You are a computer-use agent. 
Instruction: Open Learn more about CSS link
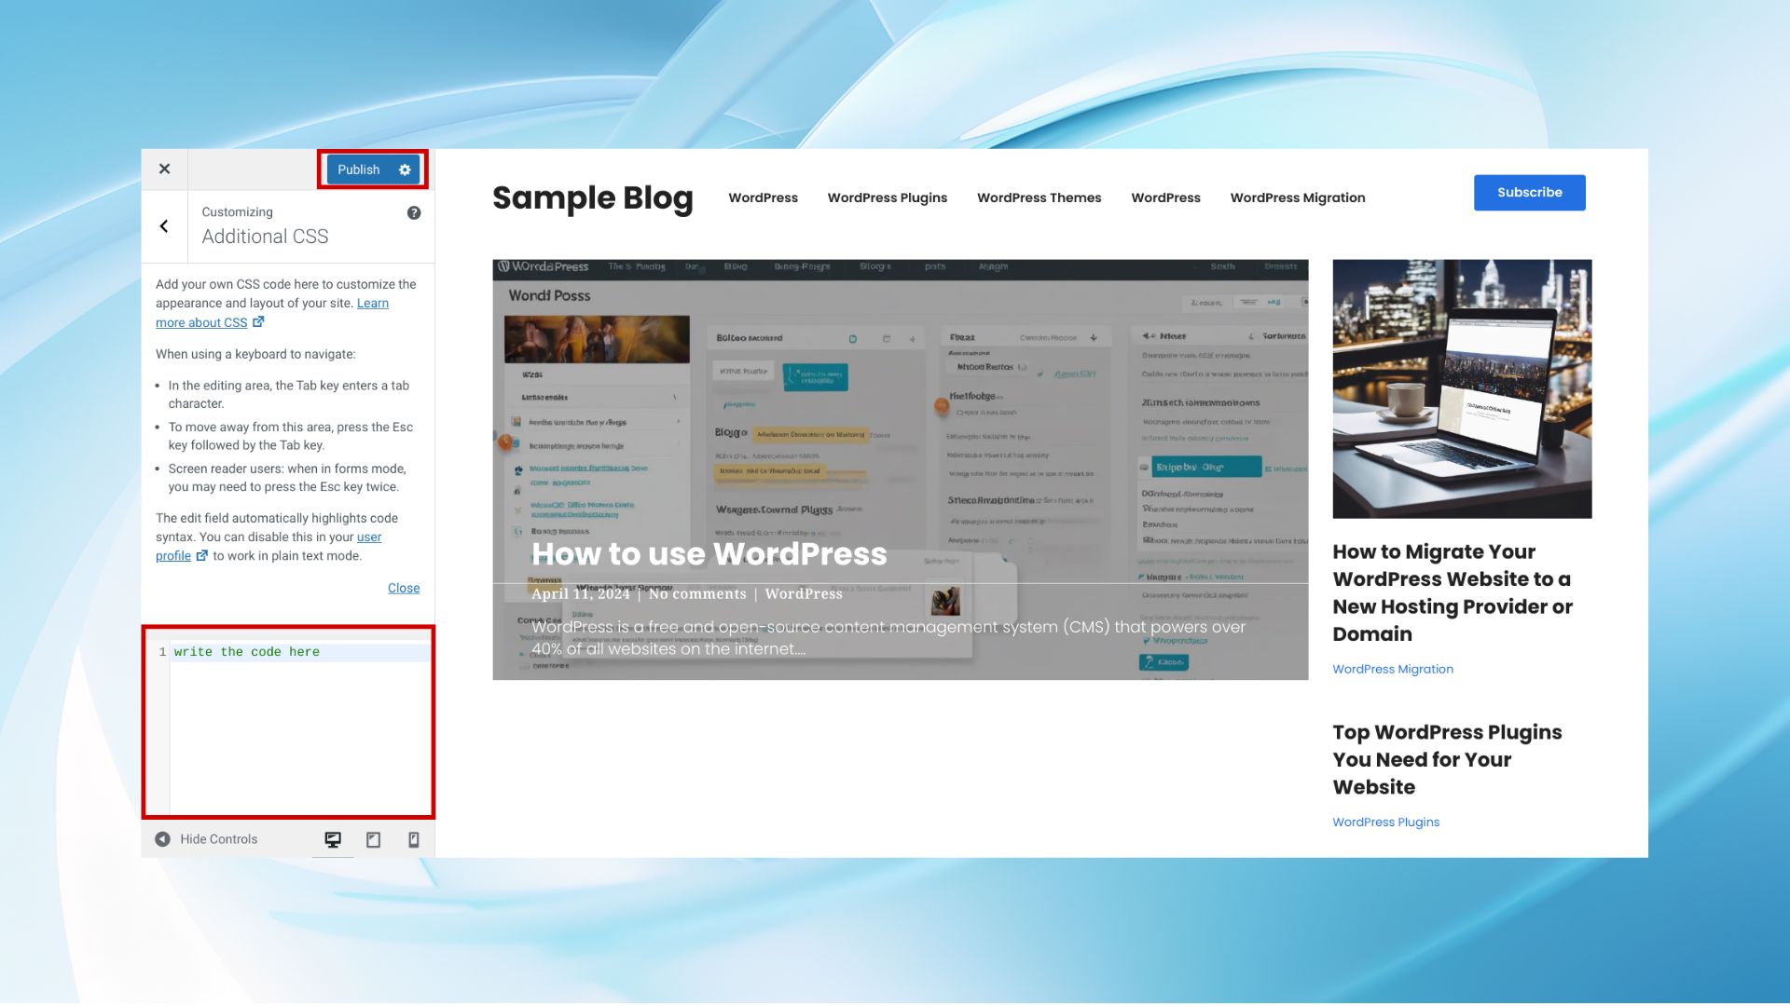[x=201, y=322]
